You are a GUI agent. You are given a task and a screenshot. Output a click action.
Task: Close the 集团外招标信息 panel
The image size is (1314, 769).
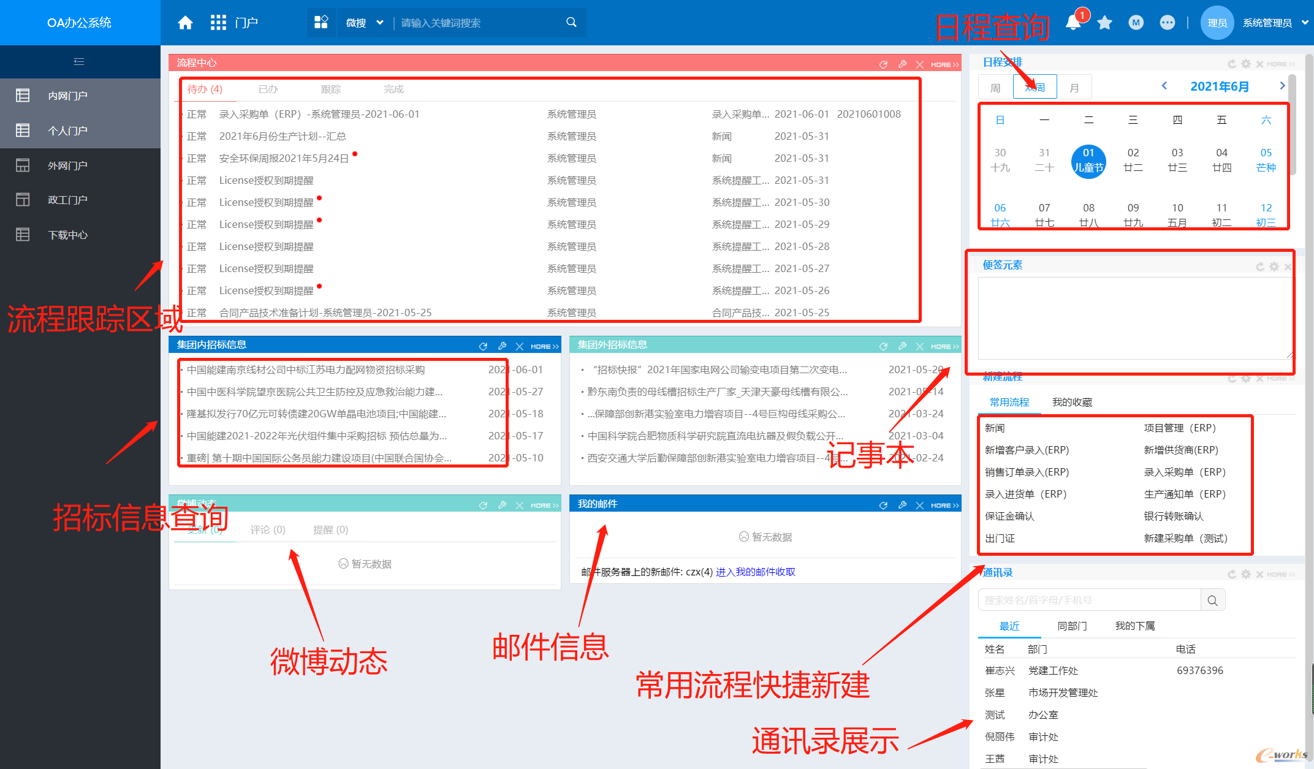(x=920, y=346)
